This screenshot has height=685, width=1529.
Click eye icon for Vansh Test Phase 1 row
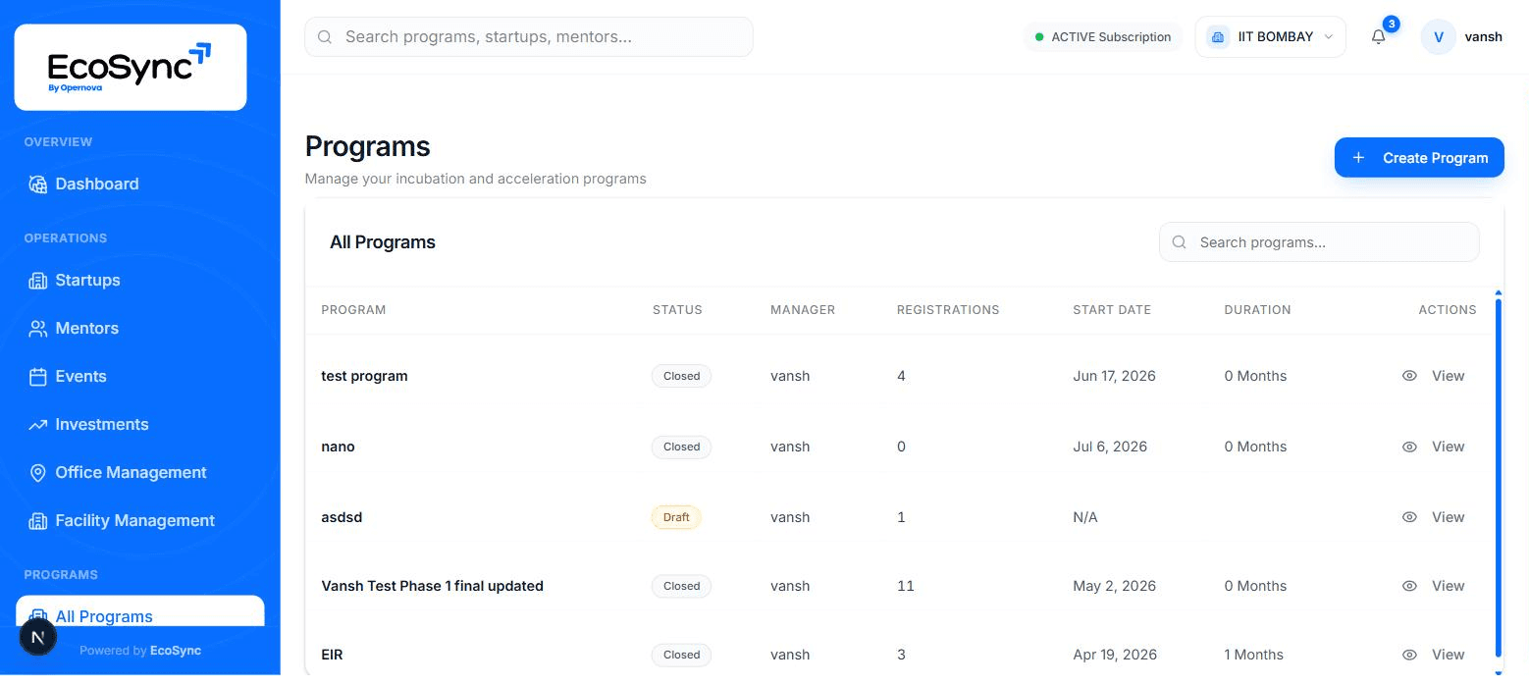(x=1409, y=586)
